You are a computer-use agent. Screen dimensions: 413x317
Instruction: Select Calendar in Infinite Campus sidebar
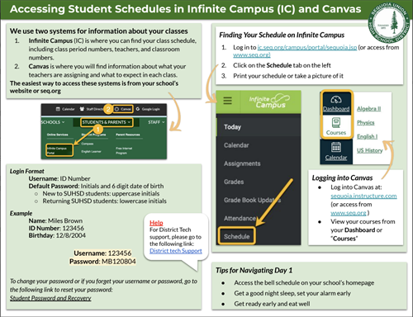click(x=236, y=145)
